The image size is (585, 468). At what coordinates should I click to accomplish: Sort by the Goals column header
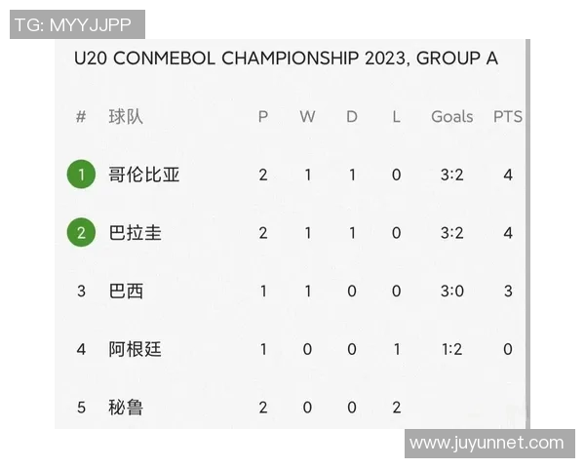pos(451,117)
